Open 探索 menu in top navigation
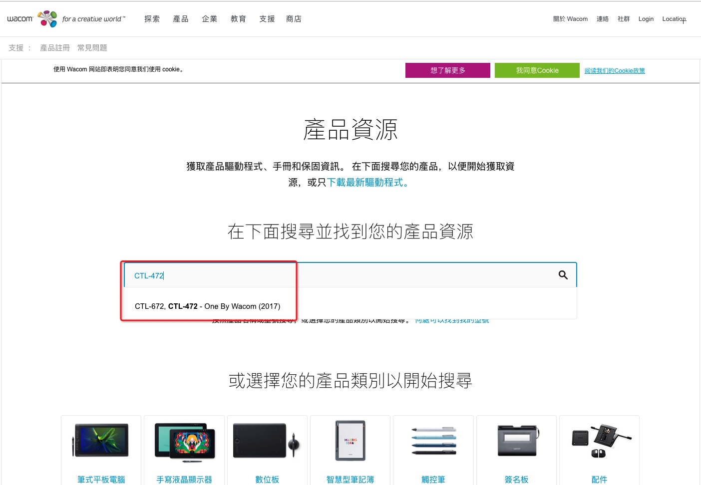 (152, 19)
